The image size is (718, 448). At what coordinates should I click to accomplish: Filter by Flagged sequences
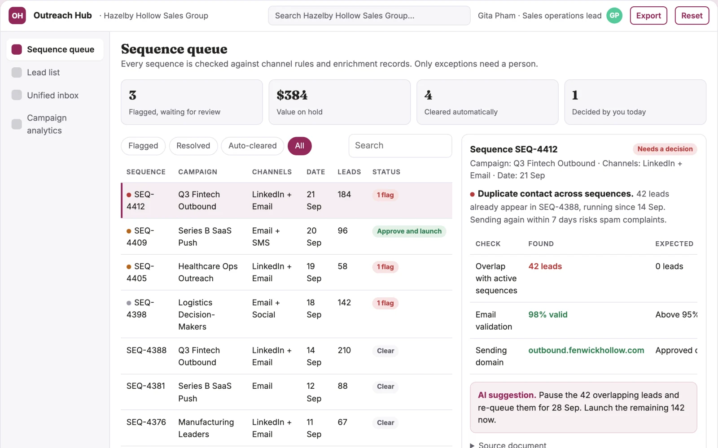(143, 146)
